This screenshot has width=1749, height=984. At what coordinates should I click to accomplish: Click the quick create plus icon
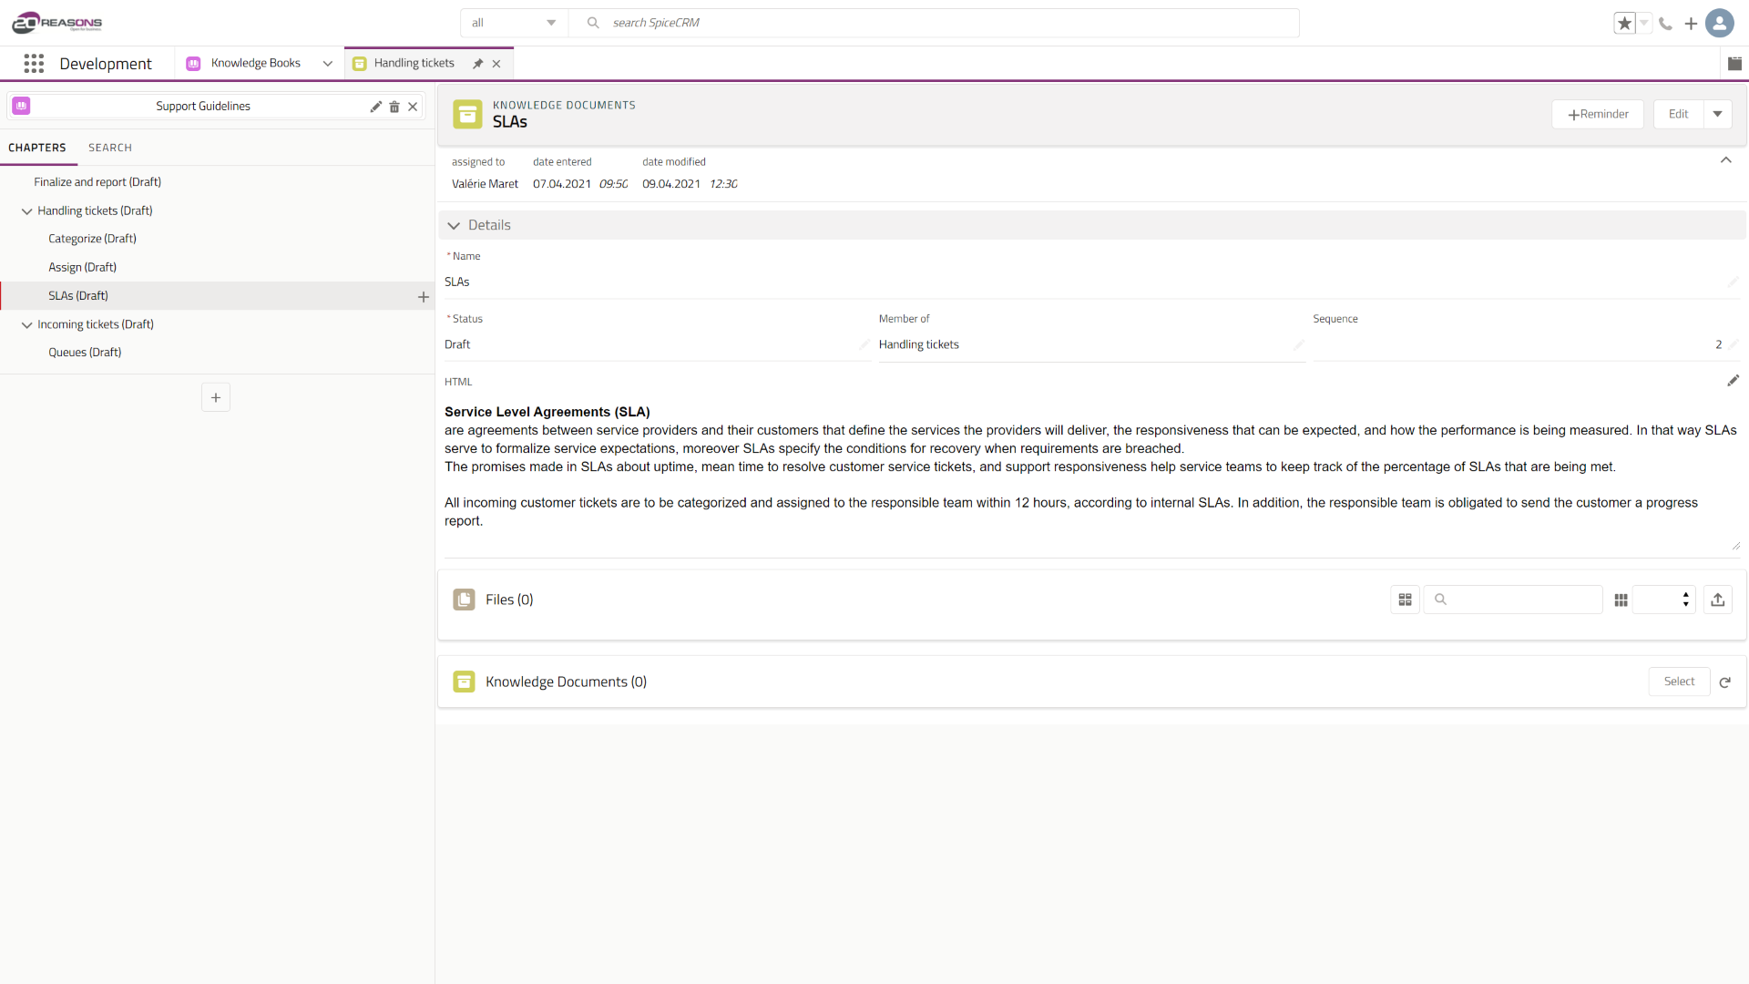click(x=1691, y=24)
